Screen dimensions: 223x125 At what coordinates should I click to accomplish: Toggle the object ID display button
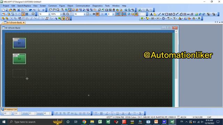(x=124, y=14)
